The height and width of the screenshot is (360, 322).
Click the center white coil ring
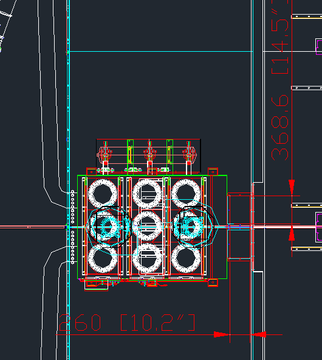click(x=147, y=227)
